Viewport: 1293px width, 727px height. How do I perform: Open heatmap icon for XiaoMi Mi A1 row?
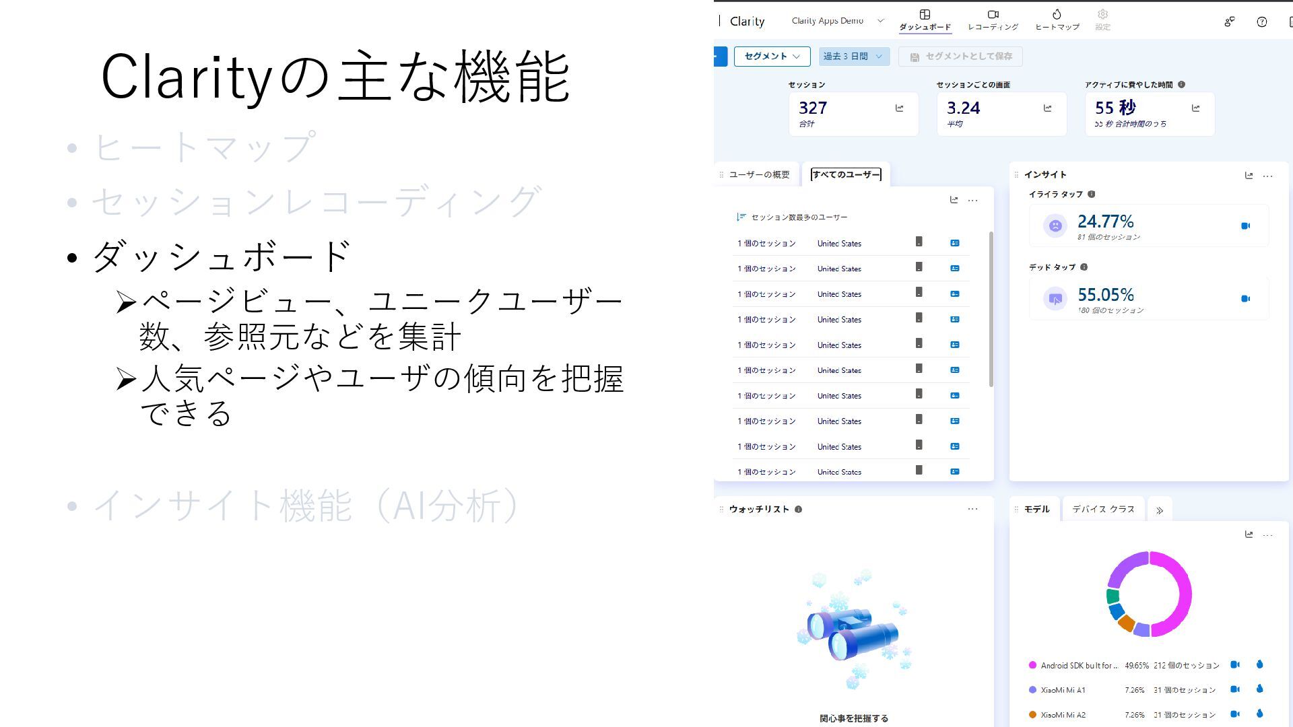click(1259, 689)
